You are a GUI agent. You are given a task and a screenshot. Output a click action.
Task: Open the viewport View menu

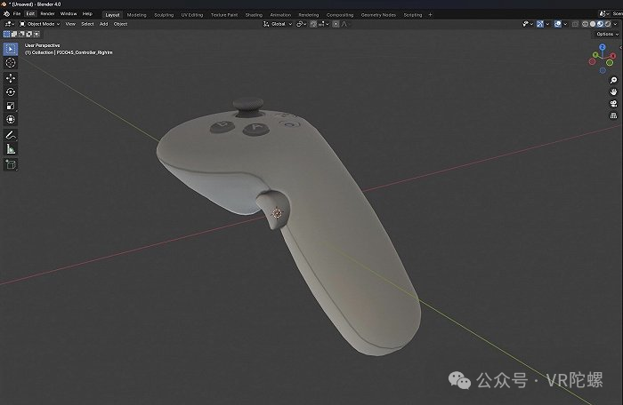pyautogui.click(x=70, y=24)
